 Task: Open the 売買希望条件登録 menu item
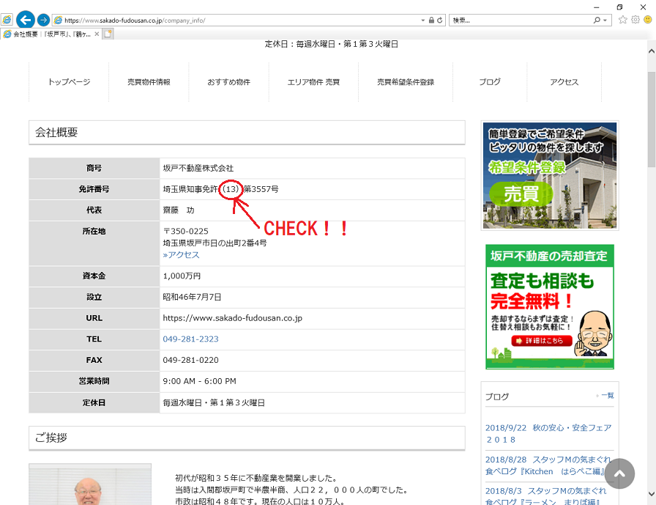(x=406, y=82)
